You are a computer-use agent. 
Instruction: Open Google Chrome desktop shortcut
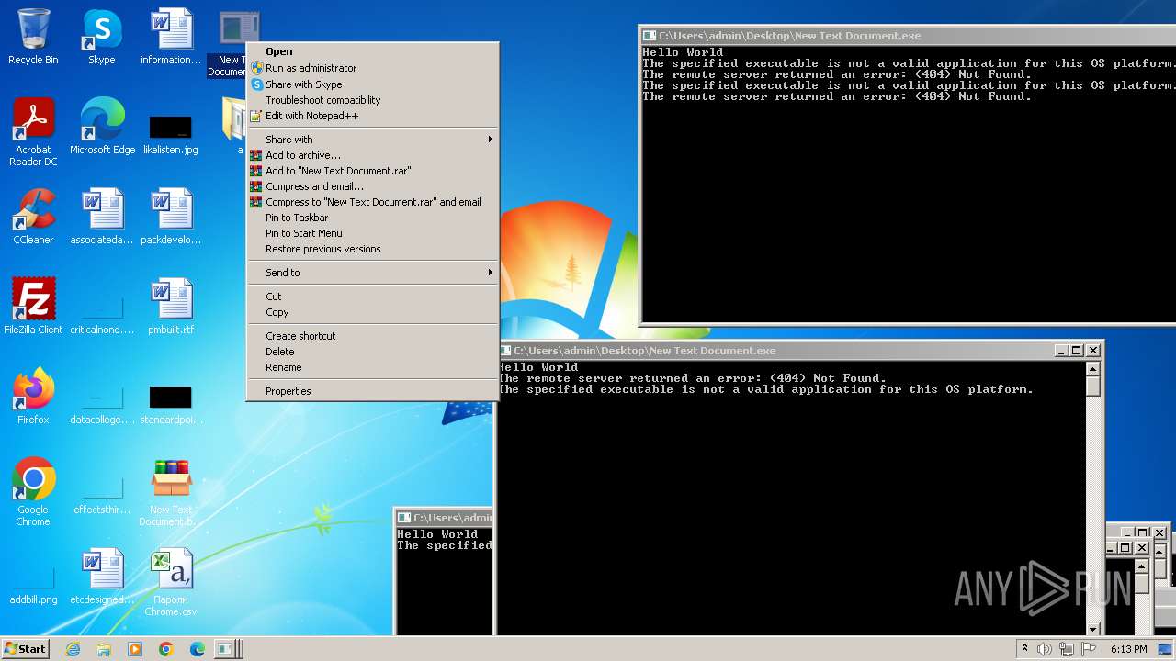[x=33, y=492]
